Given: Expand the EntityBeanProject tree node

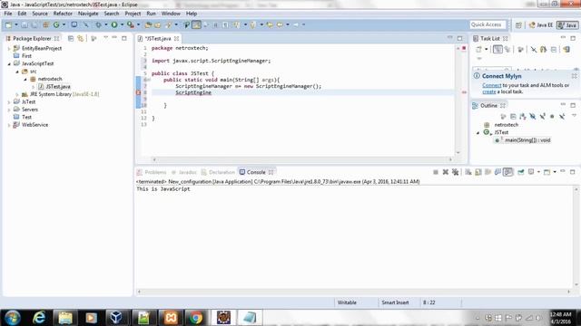Looking at the screenshot, I should click(x=9, y=48).
